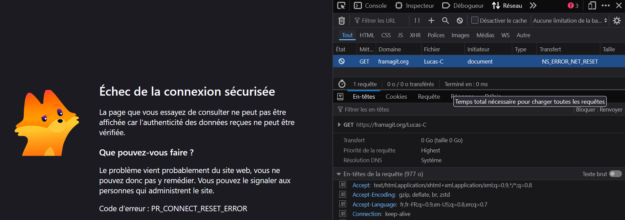625x220 pixels.
Task: Open the Débogueur tab
Action: 463,6
